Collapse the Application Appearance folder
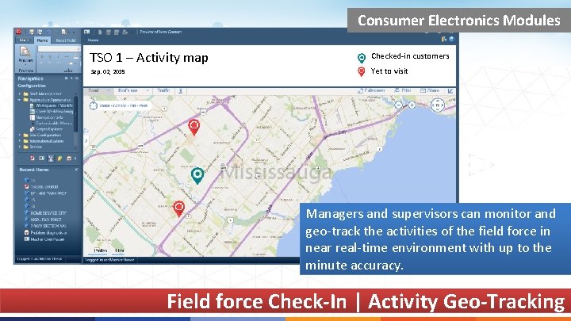 point(20,100)
